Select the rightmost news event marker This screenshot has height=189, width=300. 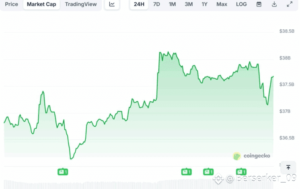tap(241, 172)
